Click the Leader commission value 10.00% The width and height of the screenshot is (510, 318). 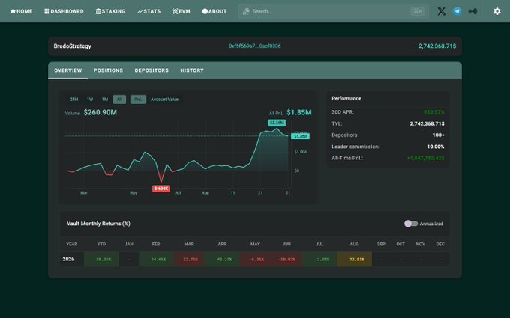[x=436, y=147]
